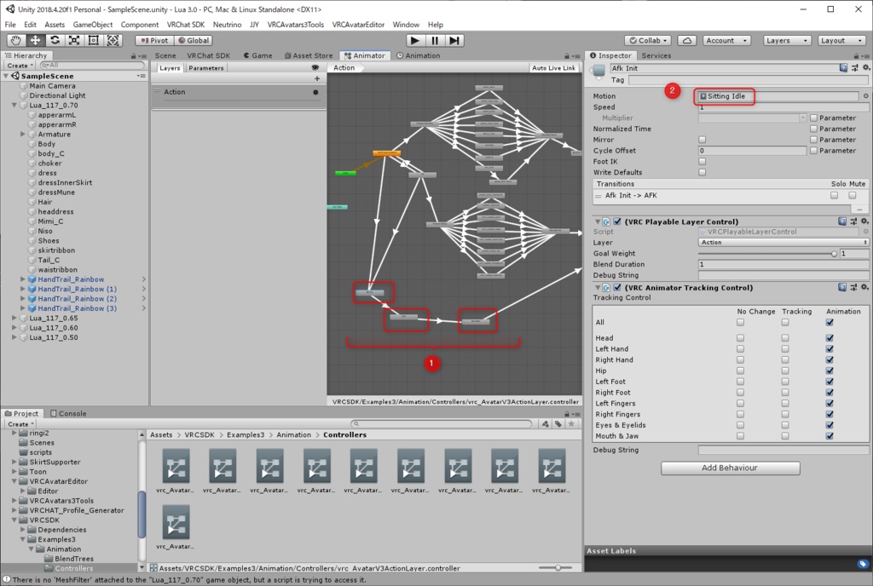Switch to Console tab
The image size is (873, 586).
click(x=68, y=414)
